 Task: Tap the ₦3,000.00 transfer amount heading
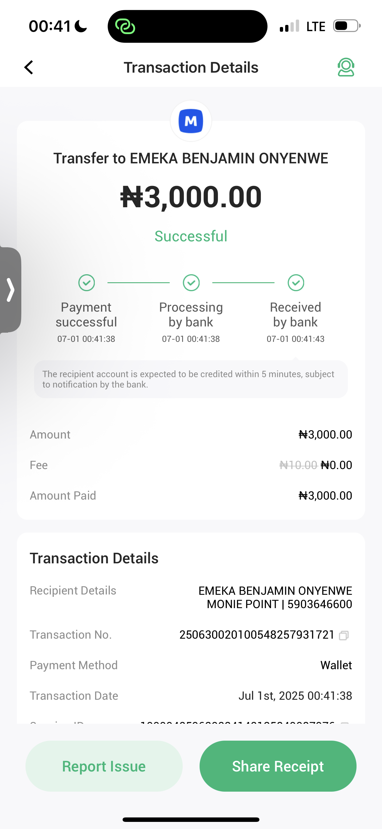click(191, 197)
